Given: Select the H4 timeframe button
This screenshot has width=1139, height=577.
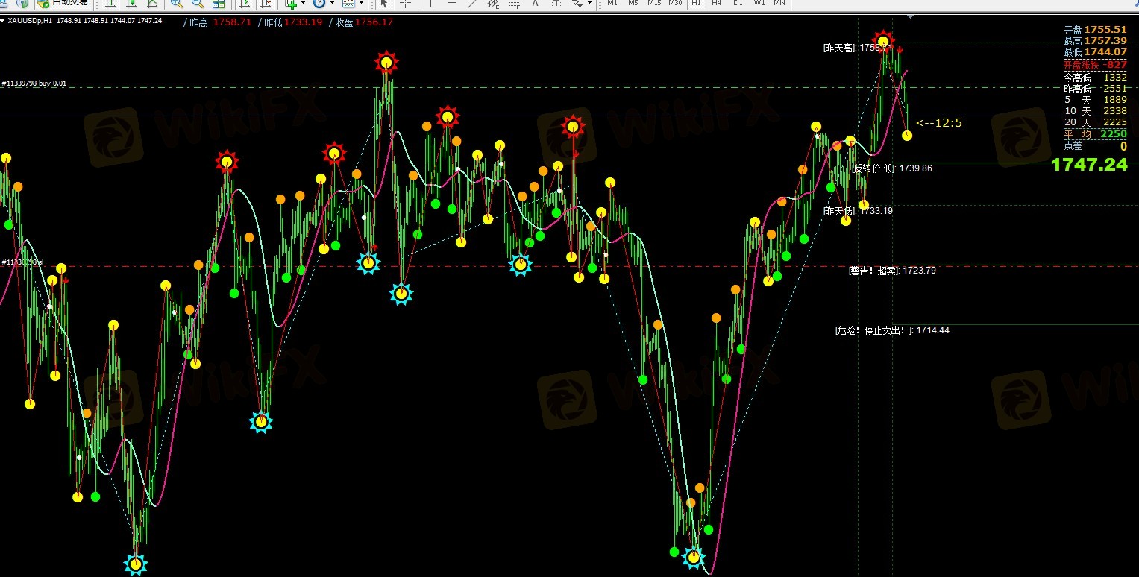Looking at the screenshot, I should pyautogui.click(x=717, y=3).
